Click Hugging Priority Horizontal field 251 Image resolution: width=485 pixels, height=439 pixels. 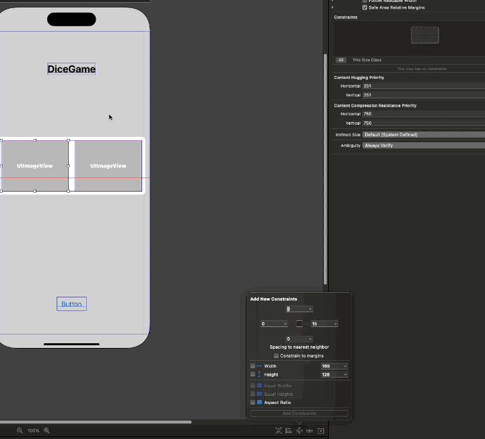[x=424, y=86]
